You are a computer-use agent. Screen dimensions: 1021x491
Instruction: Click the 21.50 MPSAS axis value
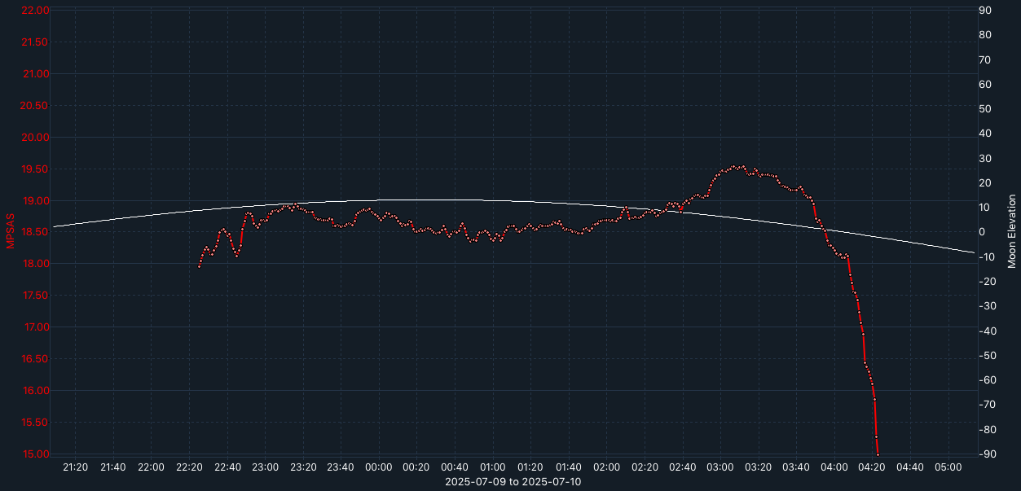35,42
